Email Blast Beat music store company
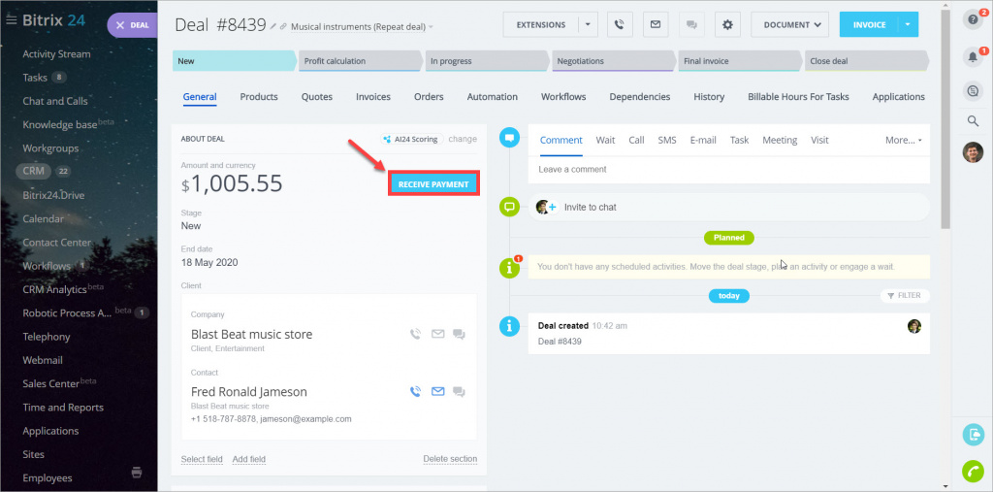Image resolution: width=993 pixels, height=492 pixels. point(437,334)
